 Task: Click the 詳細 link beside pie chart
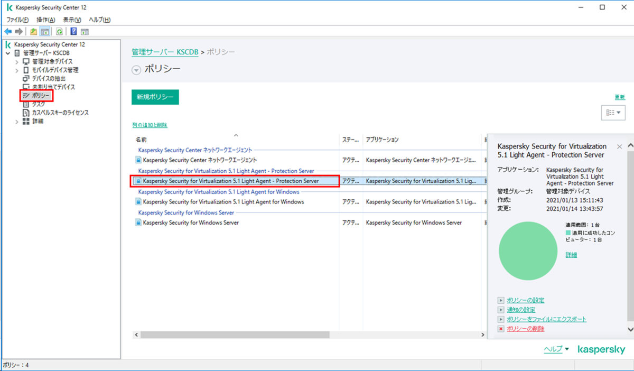click(571, 255)
